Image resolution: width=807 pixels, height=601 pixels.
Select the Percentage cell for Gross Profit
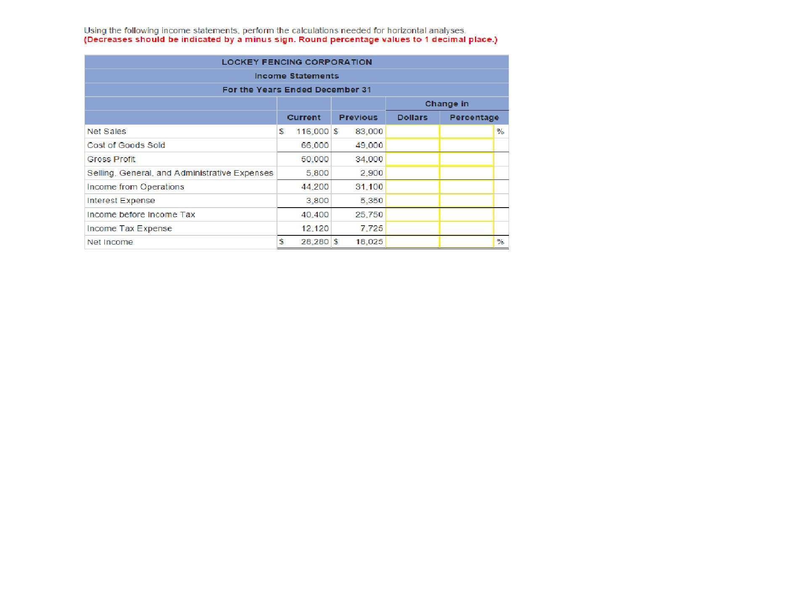pos(466,159)
